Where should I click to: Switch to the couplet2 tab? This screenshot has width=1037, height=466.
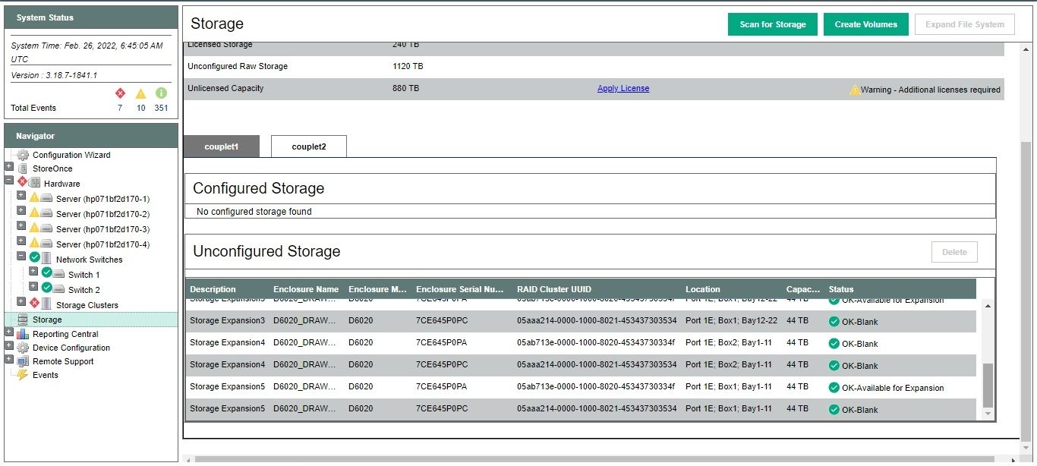(x=309, y=146)
